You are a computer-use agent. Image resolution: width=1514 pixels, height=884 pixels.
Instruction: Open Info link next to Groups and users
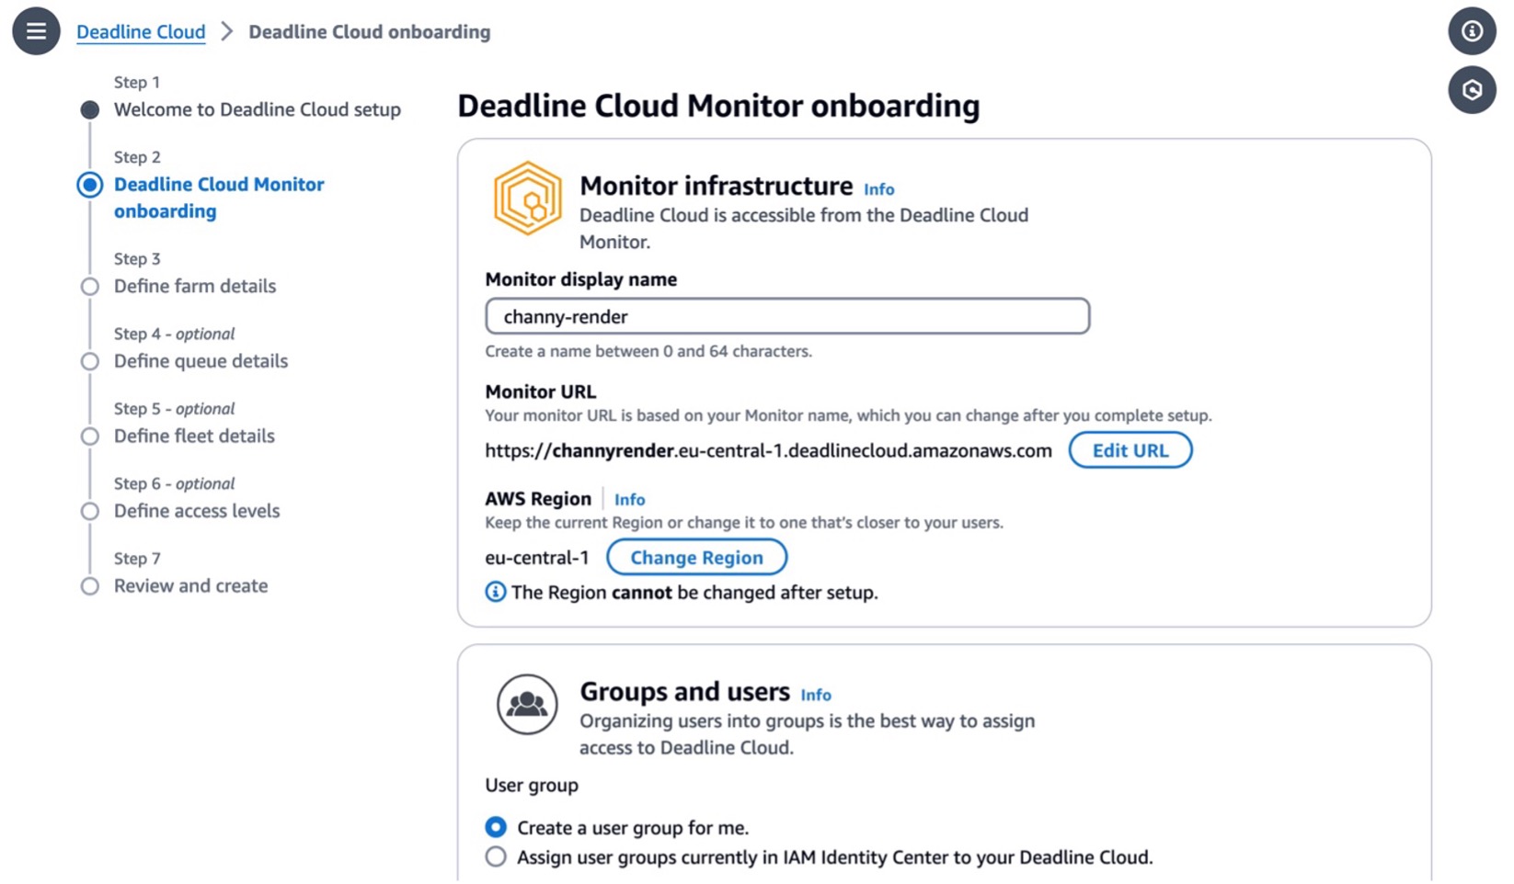coord(815,696)
